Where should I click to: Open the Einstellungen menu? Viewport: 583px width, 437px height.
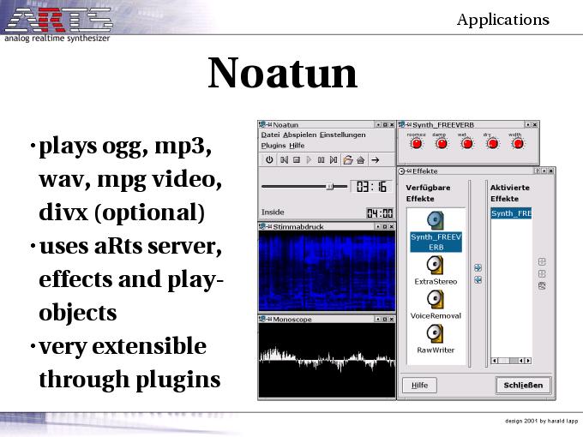(342, 135)
